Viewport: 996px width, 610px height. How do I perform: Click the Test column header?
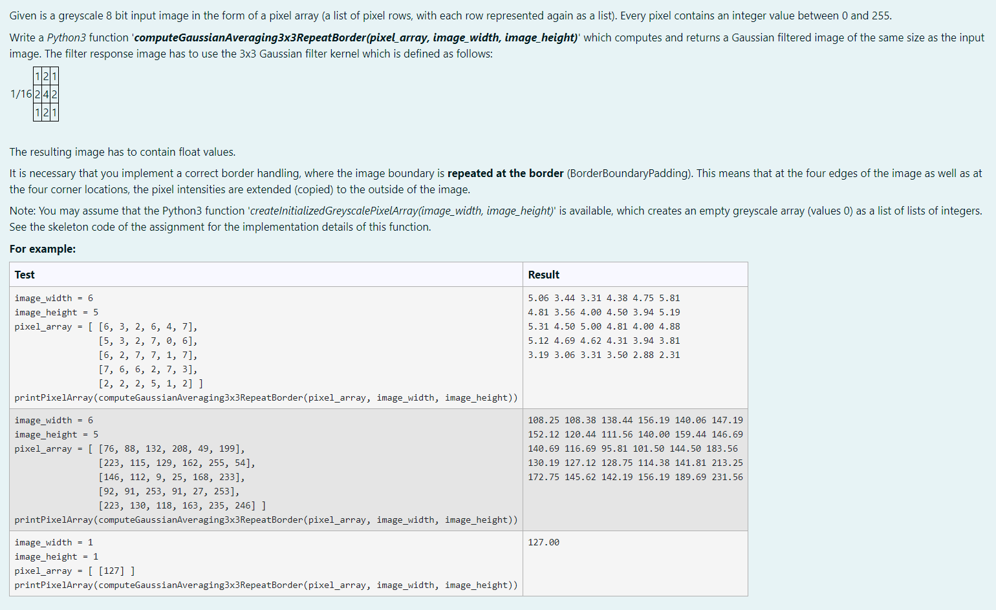[24, 274]
